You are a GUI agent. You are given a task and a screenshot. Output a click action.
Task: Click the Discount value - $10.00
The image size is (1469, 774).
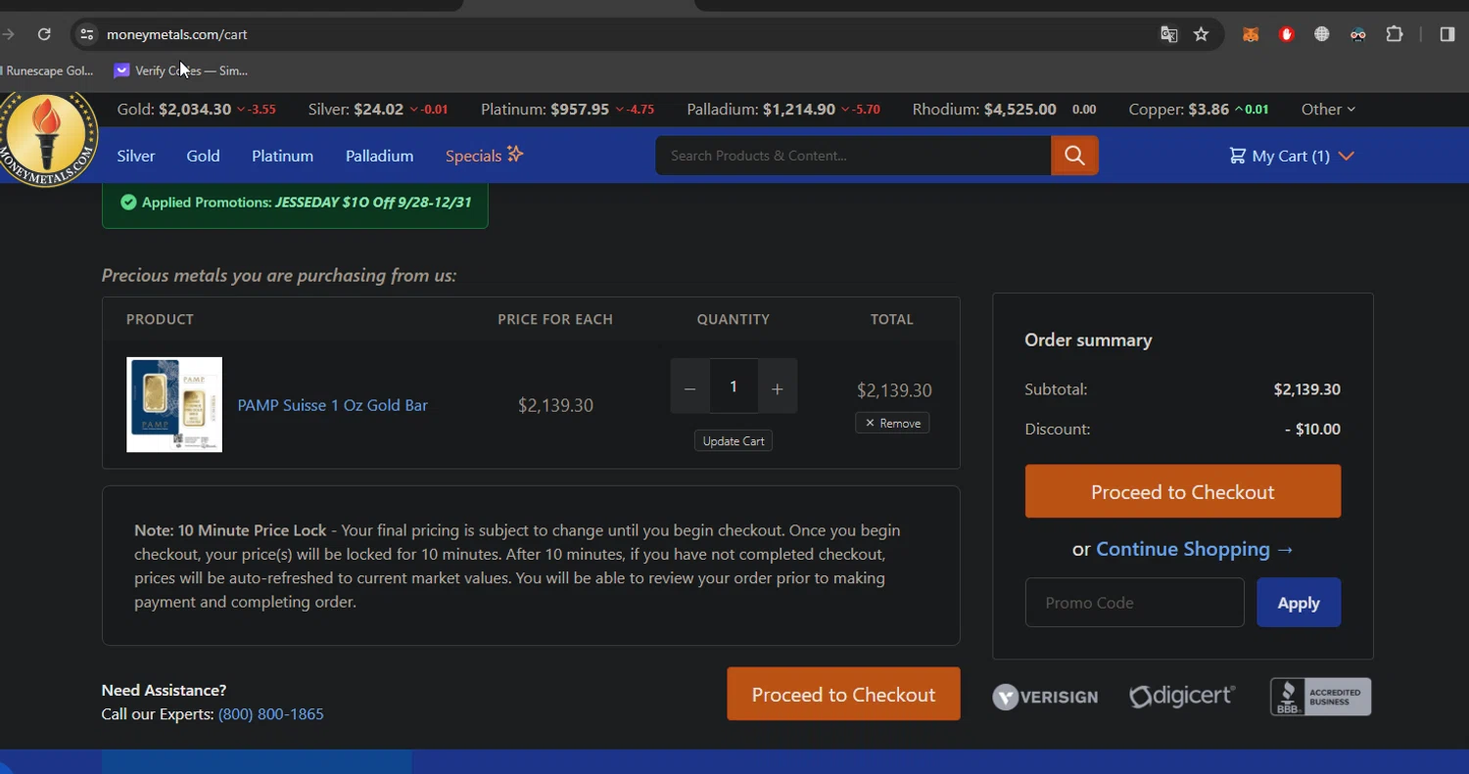[1312, 430]
